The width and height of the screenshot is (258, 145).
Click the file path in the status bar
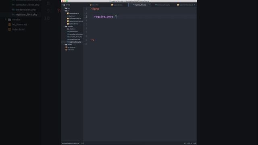(x=71, y=143)
